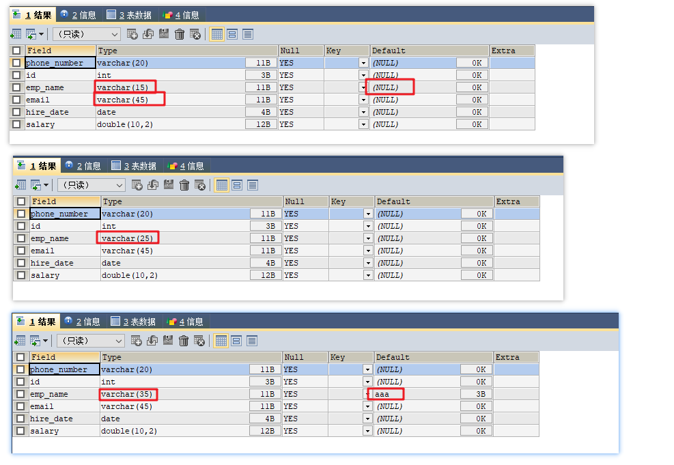This screenshot has height=465, width=674.
Task: Sort by Field column header in top panel
Action: click(x=60, y=51)
